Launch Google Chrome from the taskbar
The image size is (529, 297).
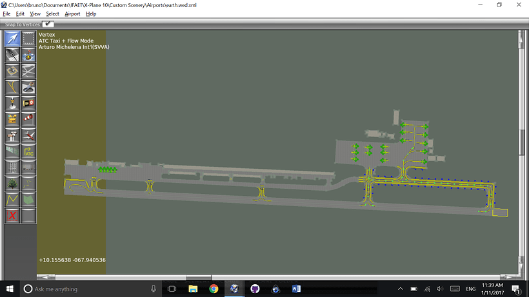click(x=214, y=289)
